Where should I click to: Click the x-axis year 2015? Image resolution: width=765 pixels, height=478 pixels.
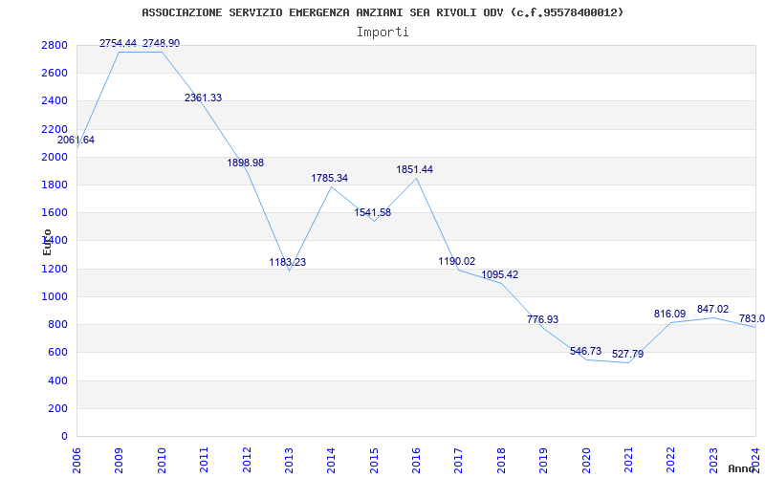tap(374, 460)
